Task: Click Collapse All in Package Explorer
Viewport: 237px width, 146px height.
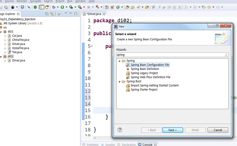Action: pos(47,14)
